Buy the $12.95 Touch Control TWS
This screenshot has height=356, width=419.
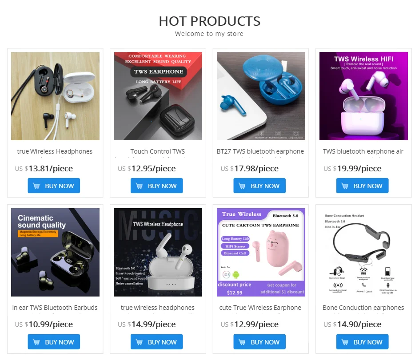(x=156, y=186)
